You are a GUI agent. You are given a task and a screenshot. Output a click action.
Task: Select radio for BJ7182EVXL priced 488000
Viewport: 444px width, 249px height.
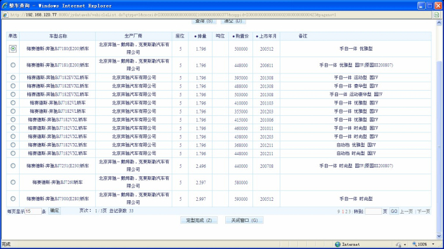[13, 86]
